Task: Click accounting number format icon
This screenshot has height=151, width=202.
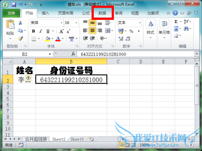Action: pyautogui.click(x=121, y=31)
